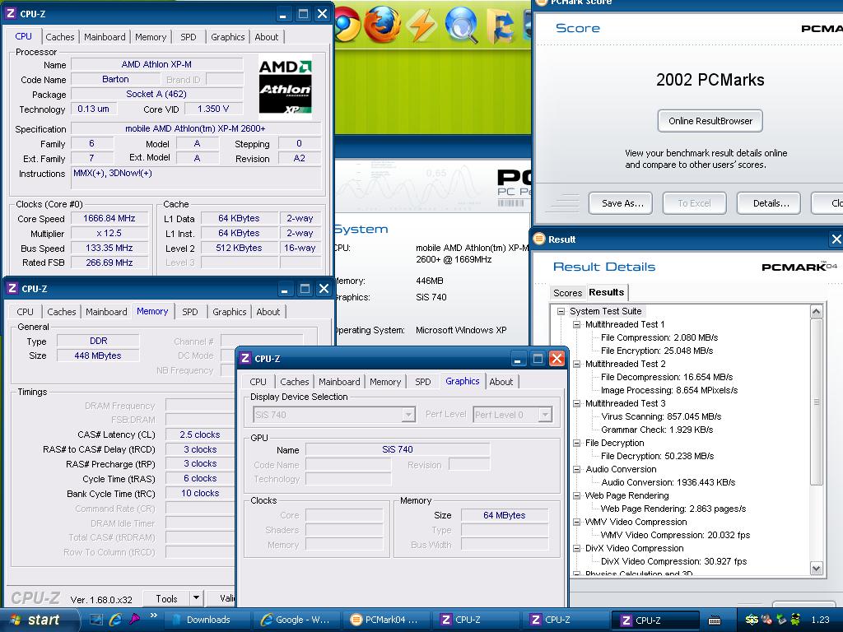Click the SiS tray icon
This screenshot has width=843, height=632.
752,620
